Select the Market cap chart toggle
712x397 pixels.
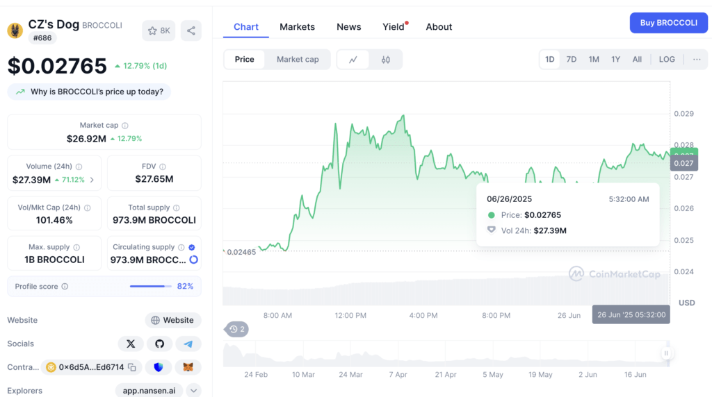pos(298,60)
